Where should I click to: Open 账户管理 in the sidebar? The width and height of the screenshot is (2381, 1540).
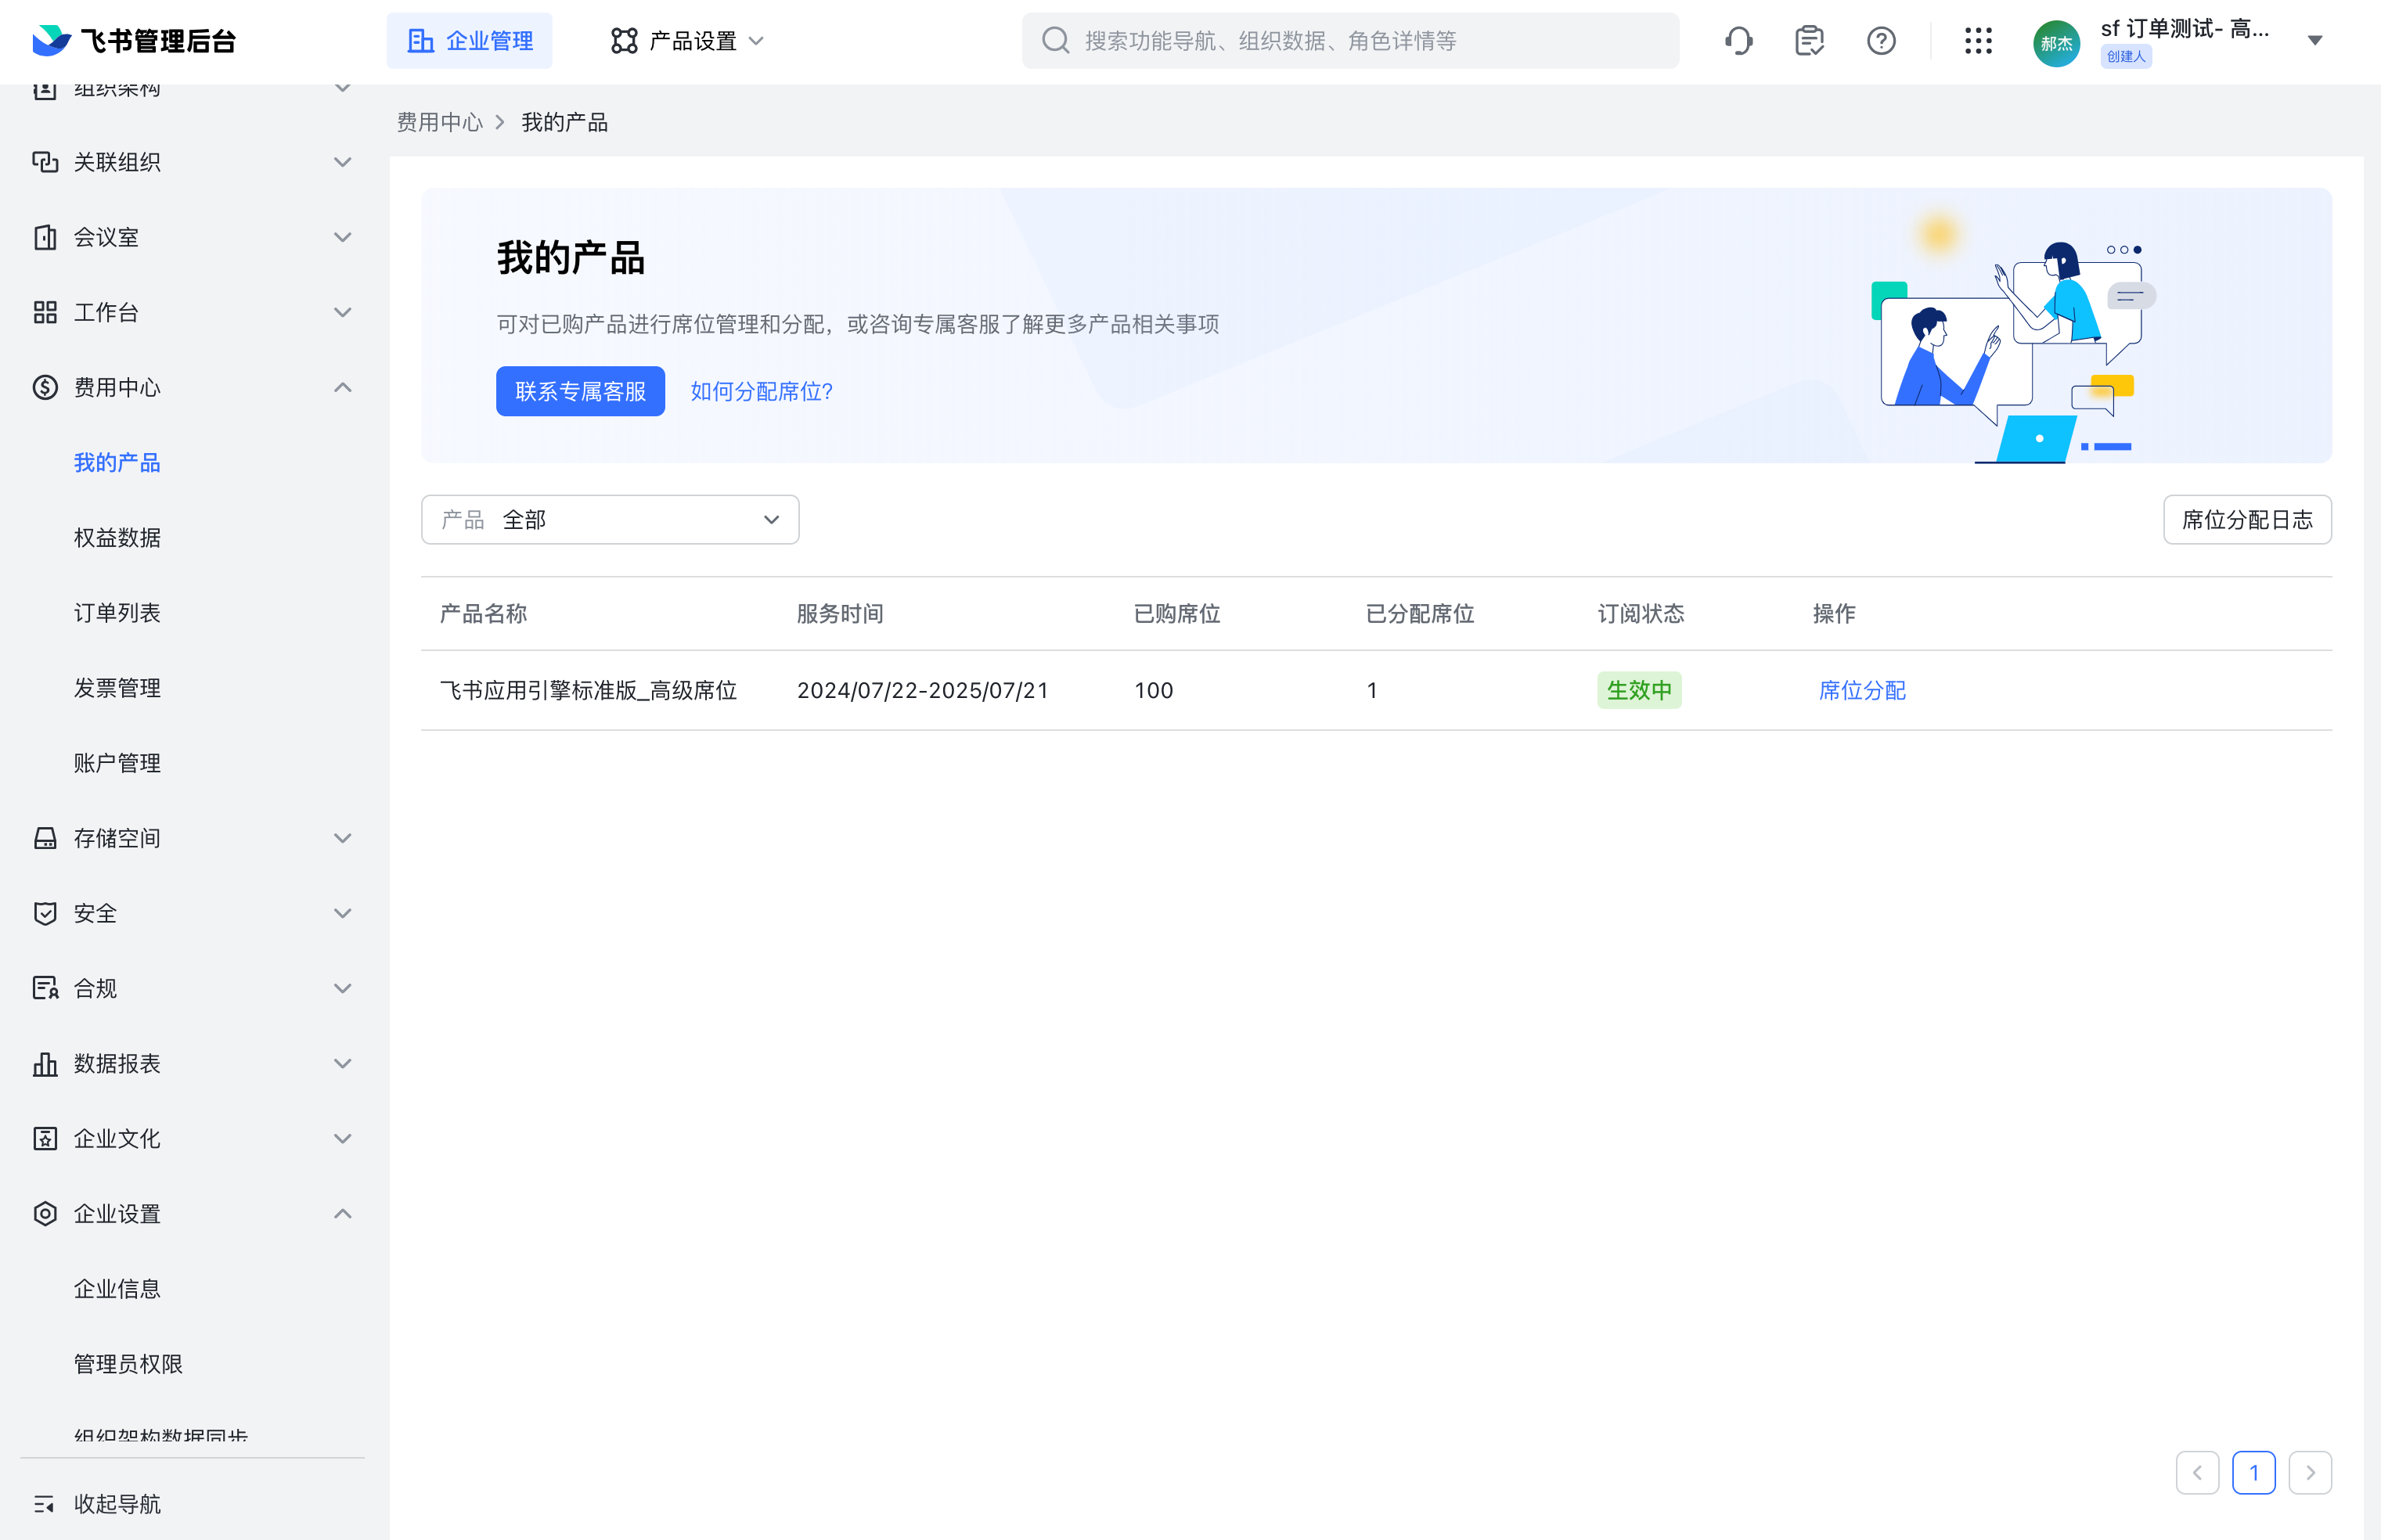point(117,763)
